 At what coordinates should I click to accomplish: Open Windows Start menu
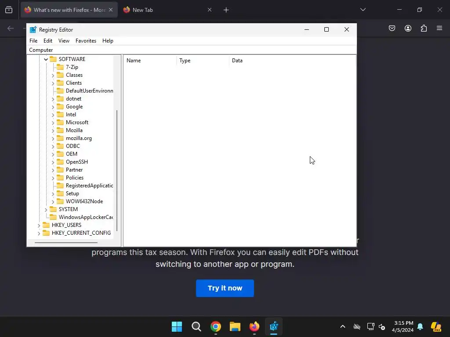coord(177,326)
